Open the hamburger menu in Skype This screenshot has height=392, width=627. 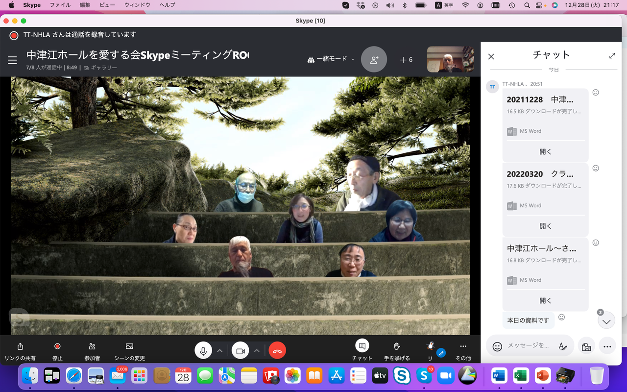(x=12, y=60)
